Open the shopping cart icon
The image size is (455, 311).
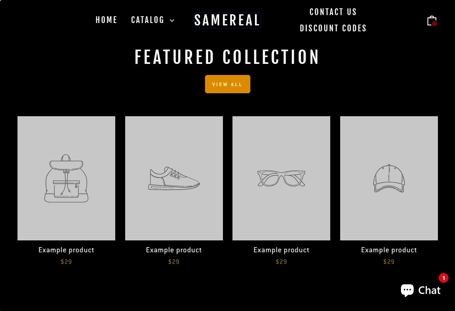pos(432,21)
